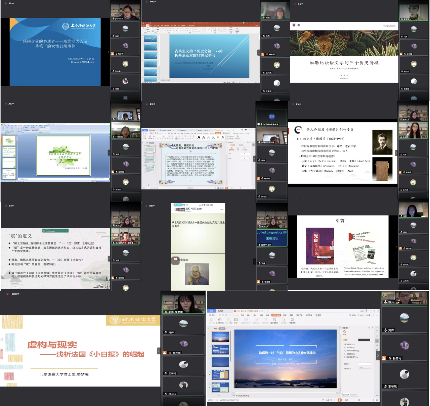Select slide 3 thumbnail in the sky-slide deck

220,362
